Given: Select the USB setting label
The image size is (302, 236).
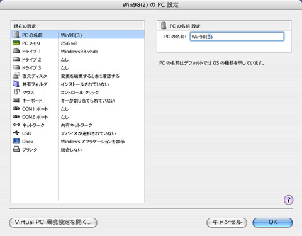Looking at the screenshot, I should 26,133.
